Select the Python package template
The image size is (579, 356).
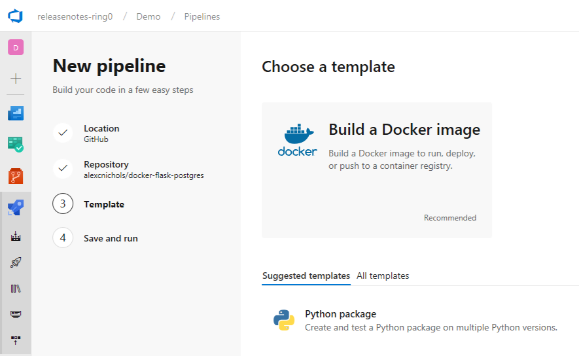click(x=340, y=314)
